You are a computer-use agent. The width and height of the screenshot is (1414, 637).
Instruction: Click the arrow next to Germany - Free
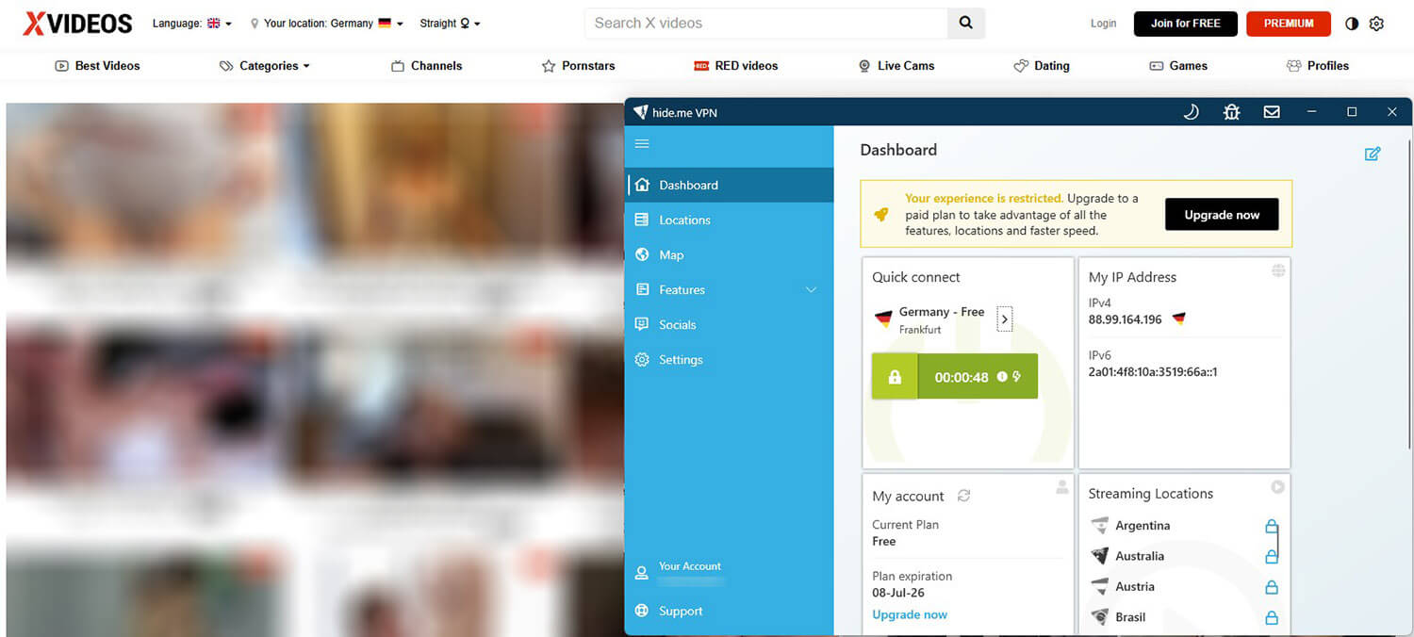coord(1004,319)
